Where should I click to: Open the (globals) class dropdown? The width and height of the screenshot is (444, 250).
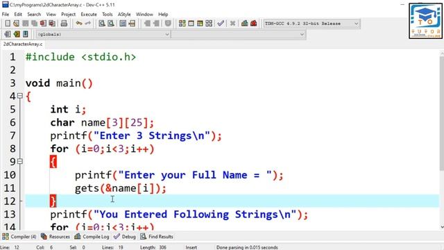click(x=103, y=34)
